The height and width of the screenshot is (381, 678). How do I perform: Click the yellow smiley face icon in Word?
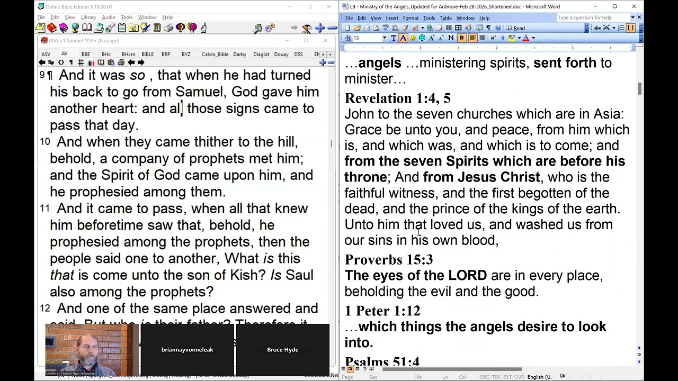413,38
